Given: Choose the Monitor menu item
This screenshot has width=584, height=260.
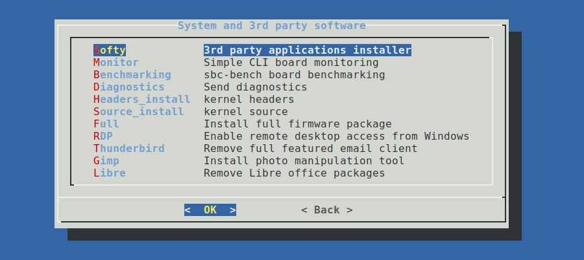Looking at the screenshot, I should [x=116, y=63].
